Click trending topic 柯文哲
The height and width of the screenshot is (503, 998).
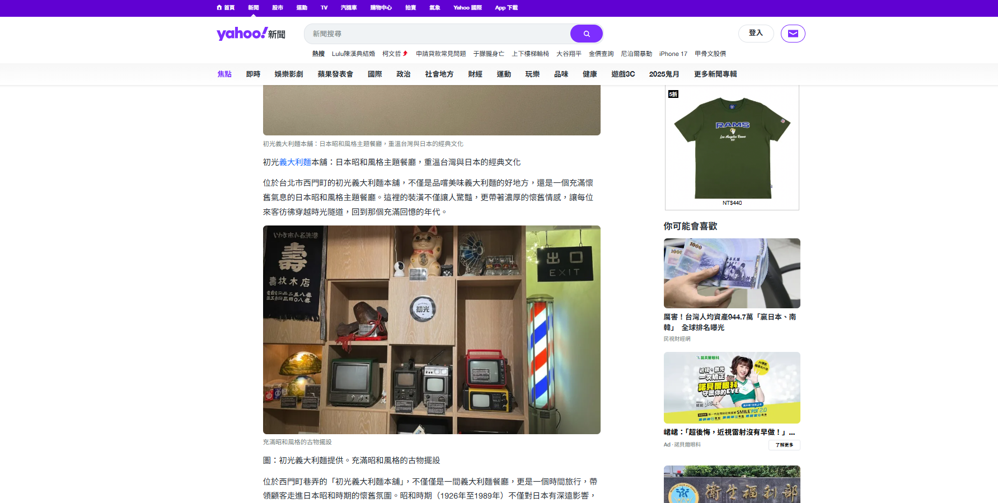pos(392,54)
